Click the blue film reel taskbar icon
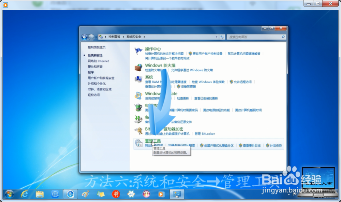Image resolution: width=341 pixels, height=202 pixels. point(55,194)
